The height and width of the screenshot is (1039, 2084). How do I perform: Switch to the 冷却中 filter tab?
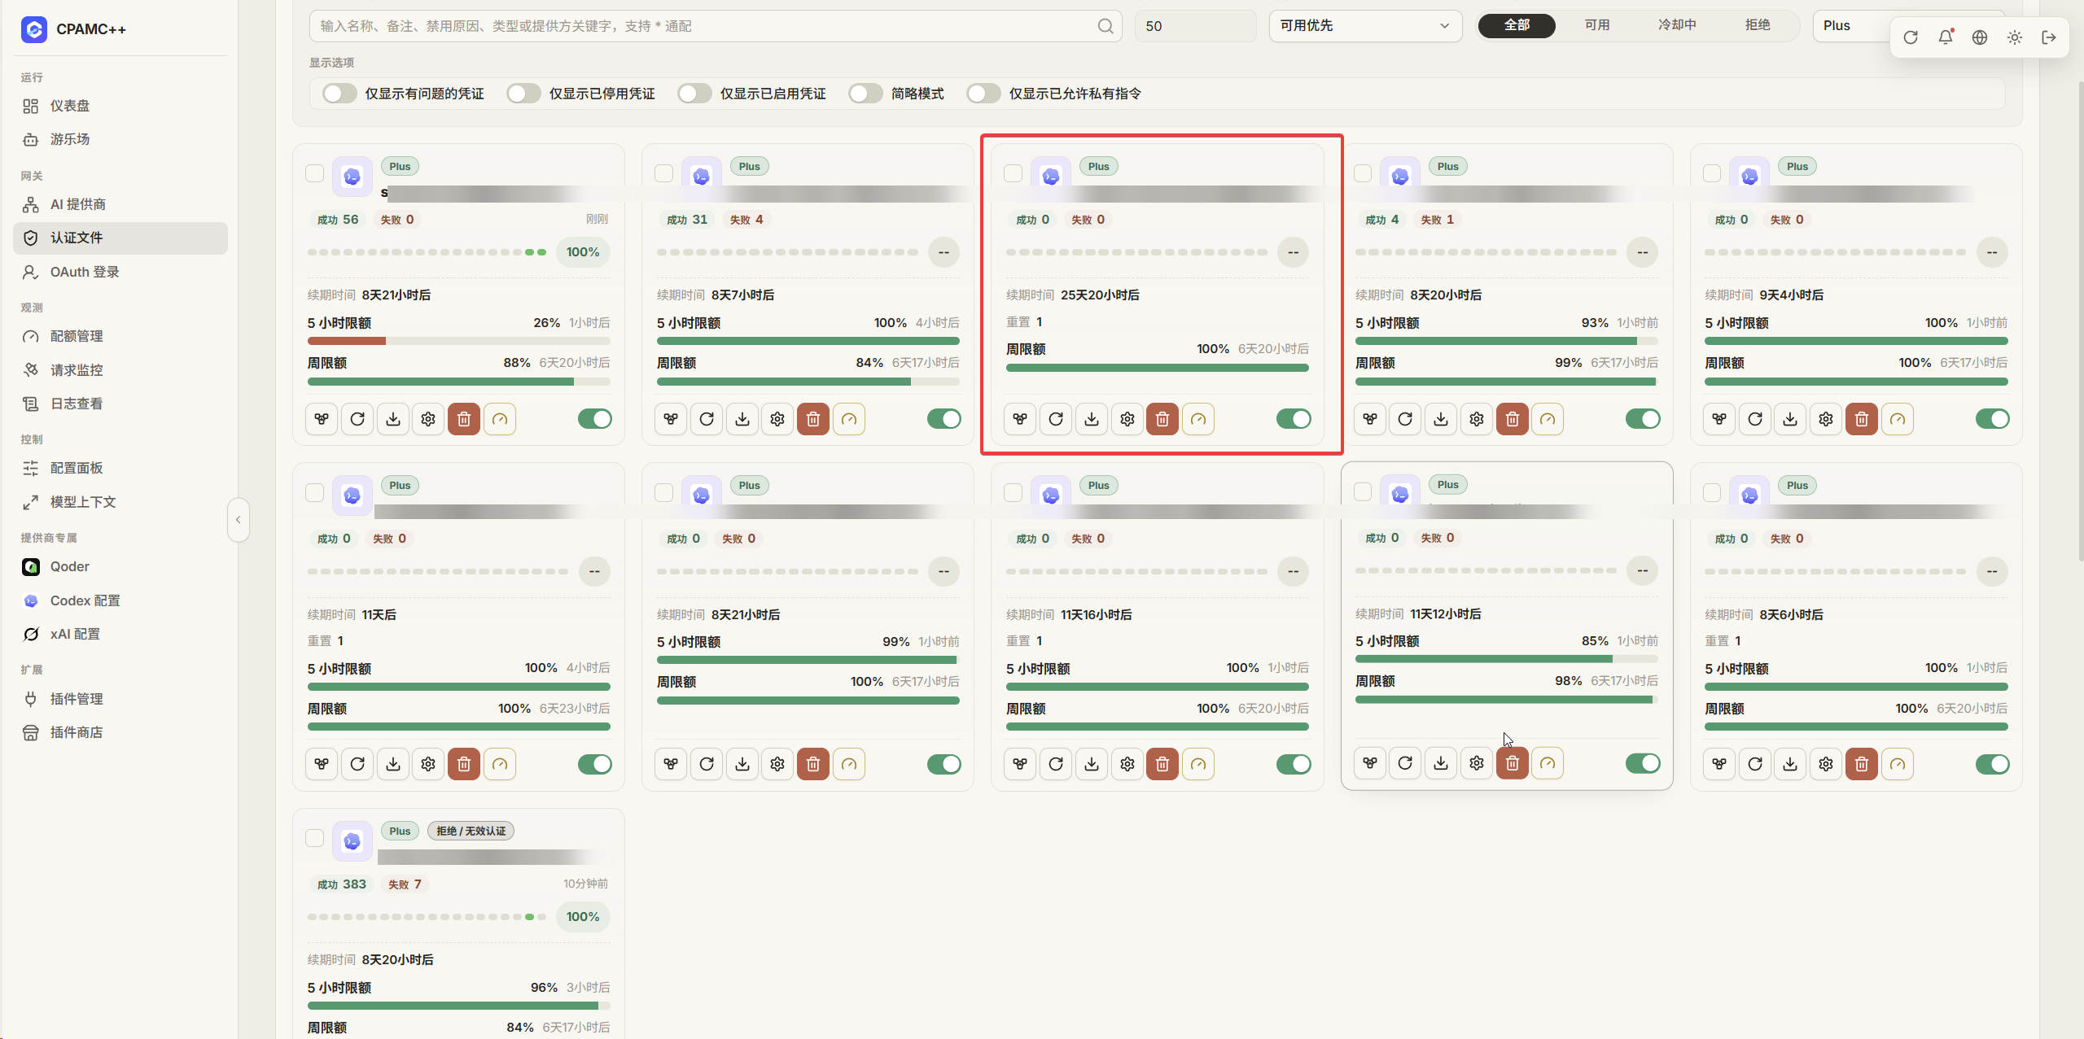(1677, 25)
